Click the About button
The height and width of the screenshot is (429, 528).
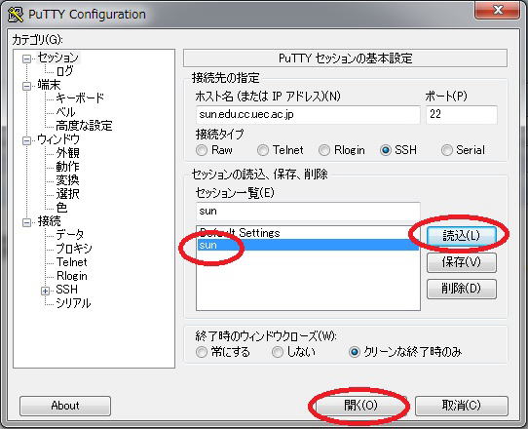pos(65,406)
